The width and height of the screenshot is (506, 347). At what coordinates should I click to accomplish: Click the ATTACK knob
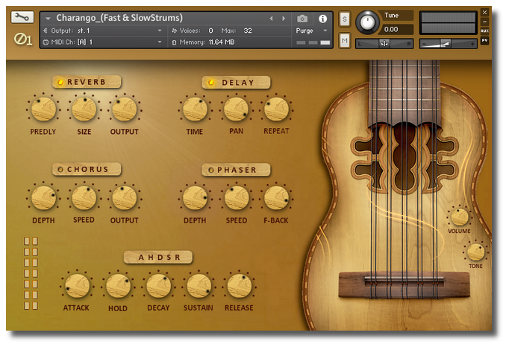click(77, 286)
